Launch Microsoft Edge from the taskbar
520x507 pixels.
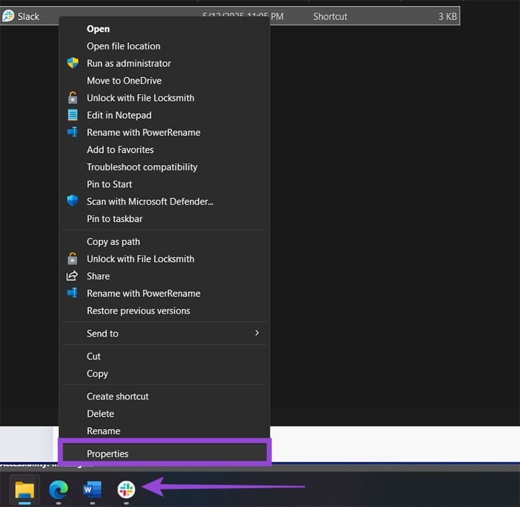58,489
